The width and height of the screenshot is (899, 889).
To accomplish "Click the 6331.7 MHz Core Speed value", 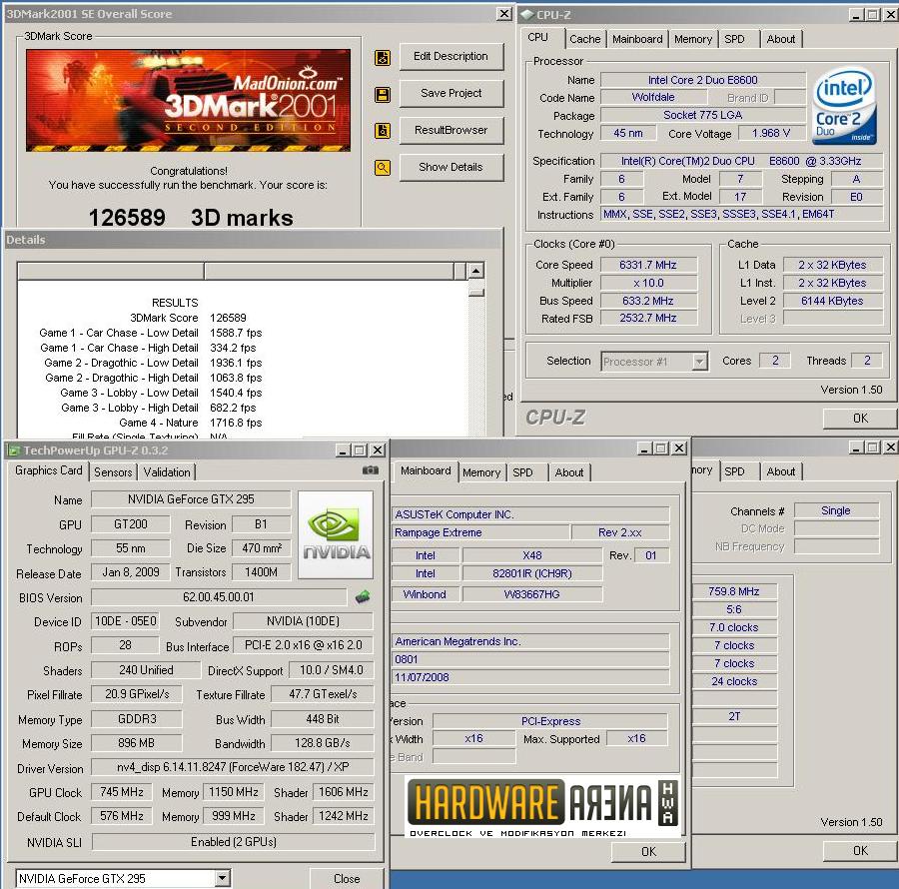I will pos(648,265).
